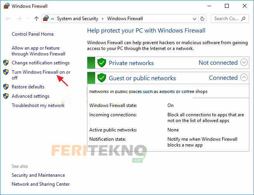Click the shield icon next to Restore defaults
The height and width of the screenshot is (195, 254).
point(6,87)
